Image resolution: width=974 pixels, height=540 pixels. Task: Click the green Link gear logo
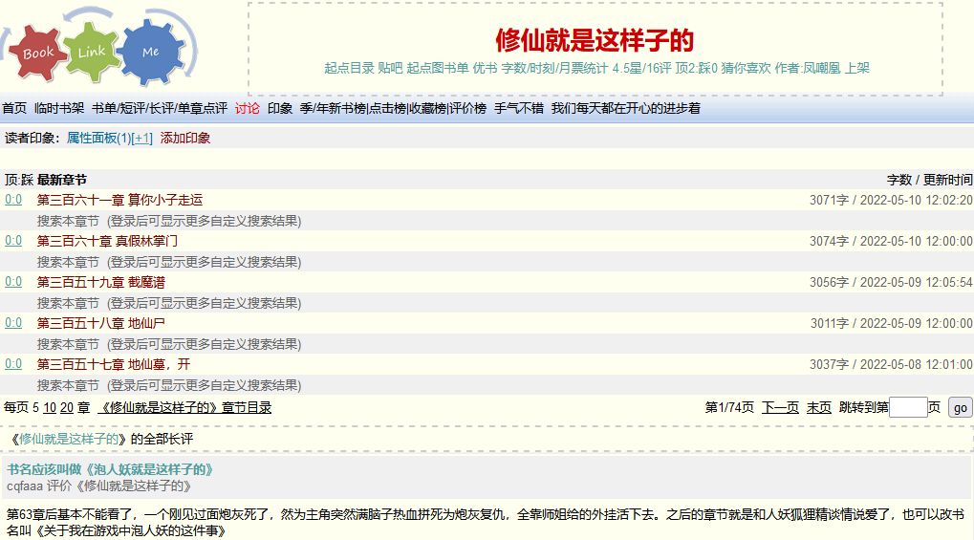click(93, 51)
